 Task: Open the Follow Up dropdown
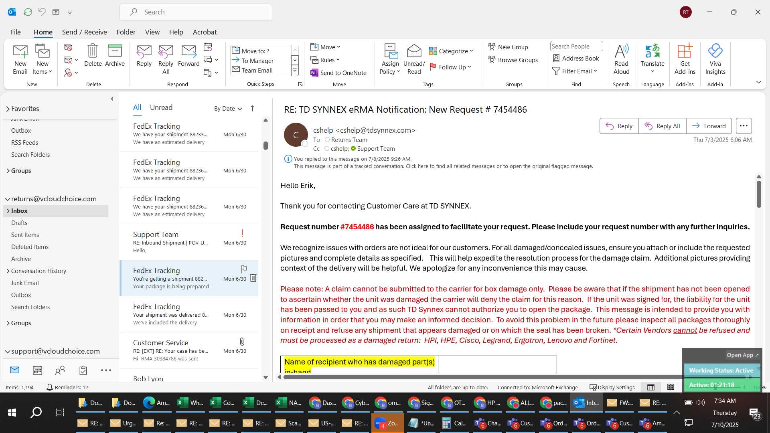(451, 67)
